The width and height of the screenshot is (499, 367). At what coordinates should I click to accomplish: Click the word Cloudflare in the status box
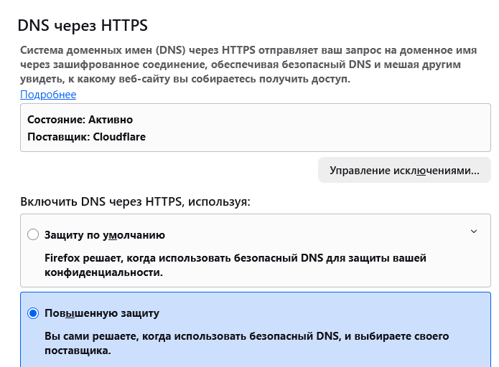click(119, 136)
